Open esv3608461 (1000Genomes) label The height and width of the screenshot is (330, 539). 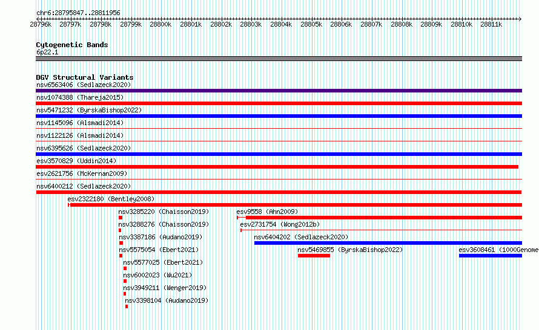pos(499,250)
